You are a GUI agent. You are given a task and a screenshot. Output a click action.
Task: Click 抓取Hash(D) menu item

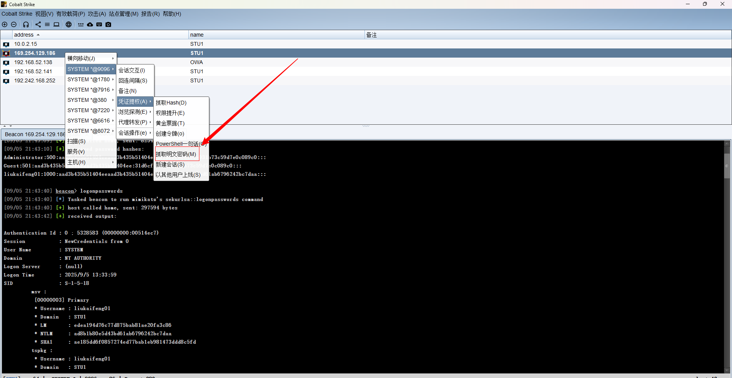(181, 103)
